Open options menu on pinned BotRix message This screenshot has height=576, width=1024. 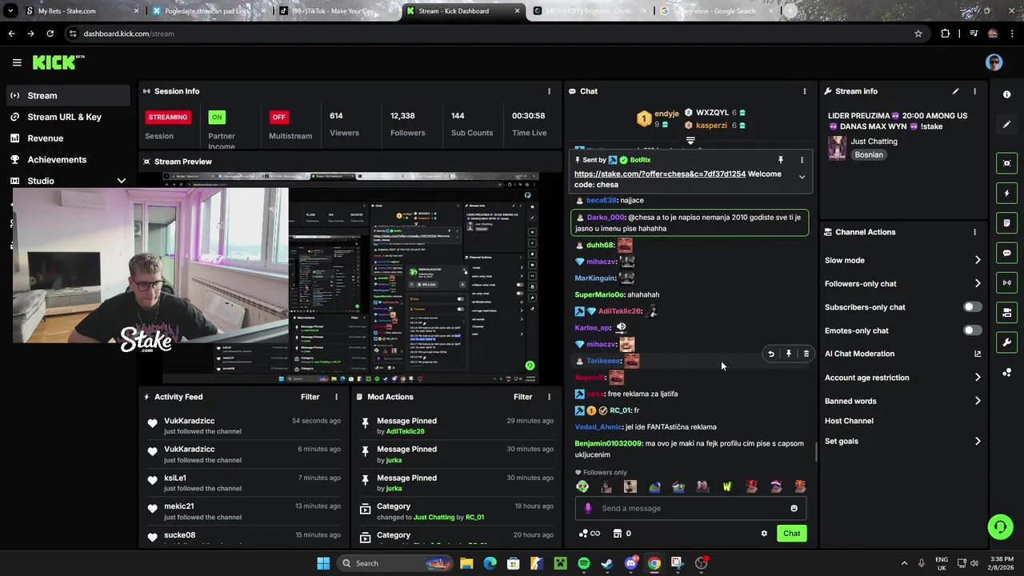802,160
